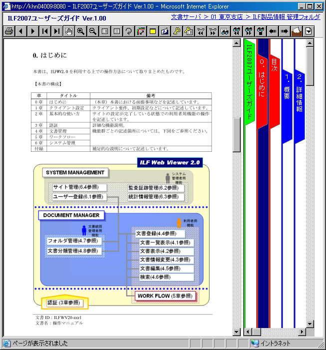Select the blue 2. 詳細情報 tab
The image size is (326, 350).
tap(300, 92)
